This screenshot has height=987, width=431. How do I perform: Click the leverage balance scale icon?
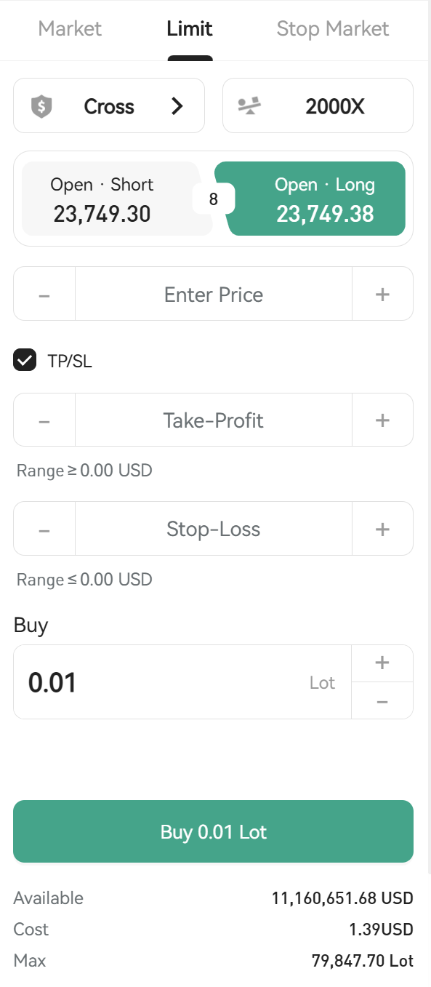pos(249,107)
